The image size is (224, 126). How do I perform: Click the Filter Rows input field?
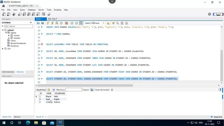click(74, 90)
